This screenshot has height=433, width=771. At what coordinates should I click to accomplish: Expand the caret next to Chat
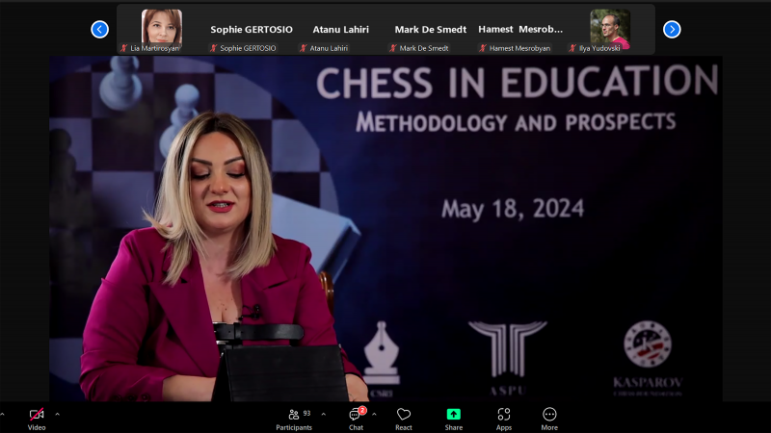(374, 415)
